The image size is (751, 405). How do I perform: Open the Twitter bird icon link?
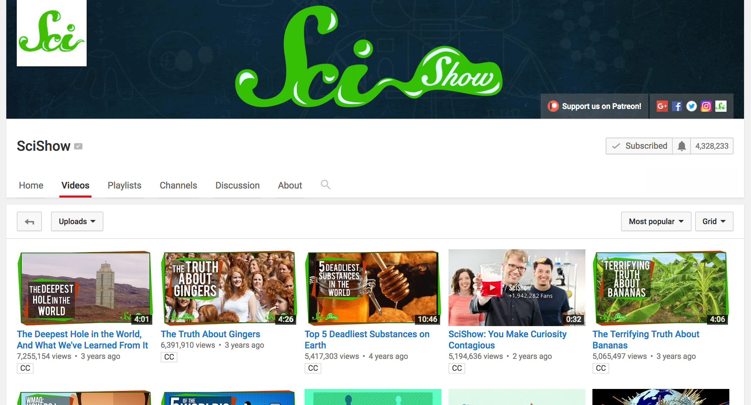tap(691, 106)
